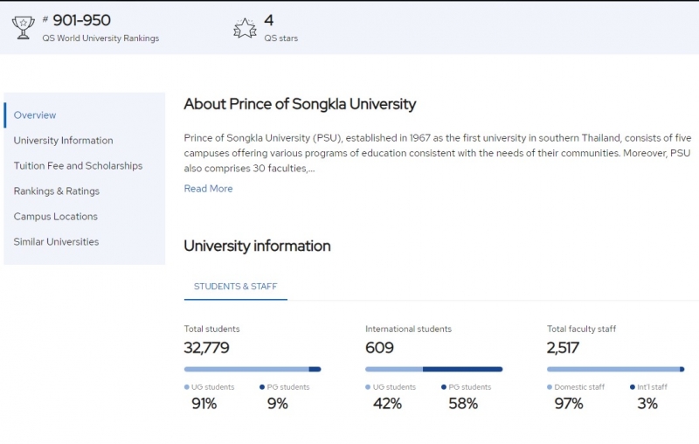Select the STUDENTS & STAFF tab
This screenshot has height=444, width=699.
coord(235,287)
